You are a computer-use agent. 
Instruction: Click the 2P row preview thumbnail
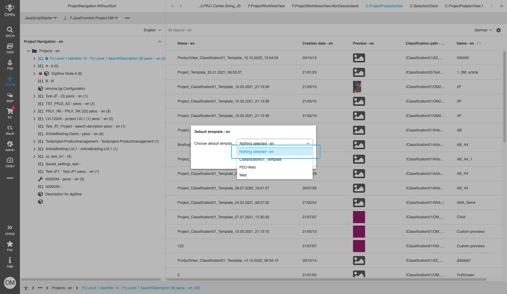(x=357, y=87)
